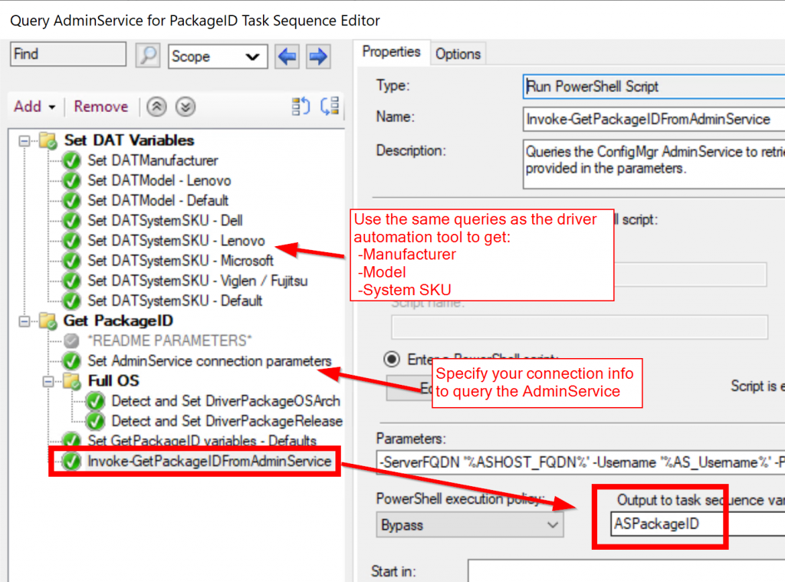Click the green check beside Set DATManufacturer
Viewport: 785px width, 582px height.
[72, 161]
